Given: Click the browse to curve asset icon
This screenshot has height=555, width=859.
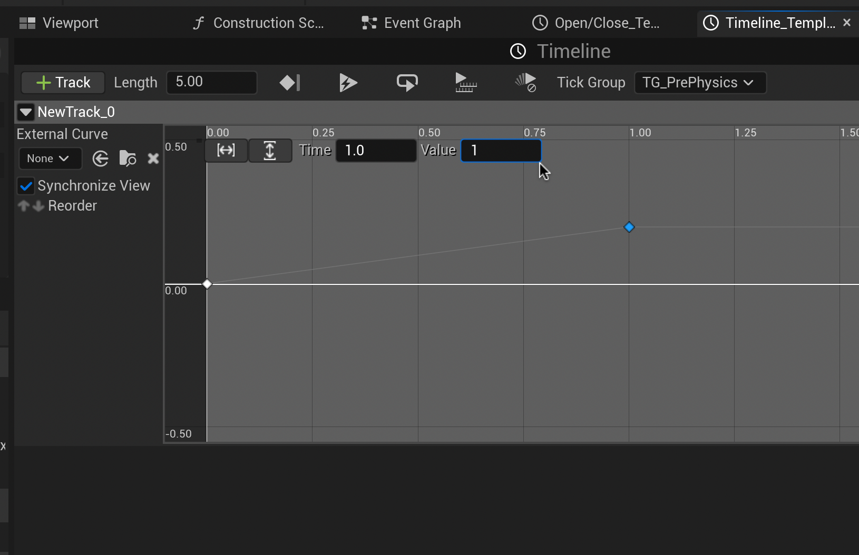Looking at the screenshot, I should pyautogui.click(x=128, y=158).
